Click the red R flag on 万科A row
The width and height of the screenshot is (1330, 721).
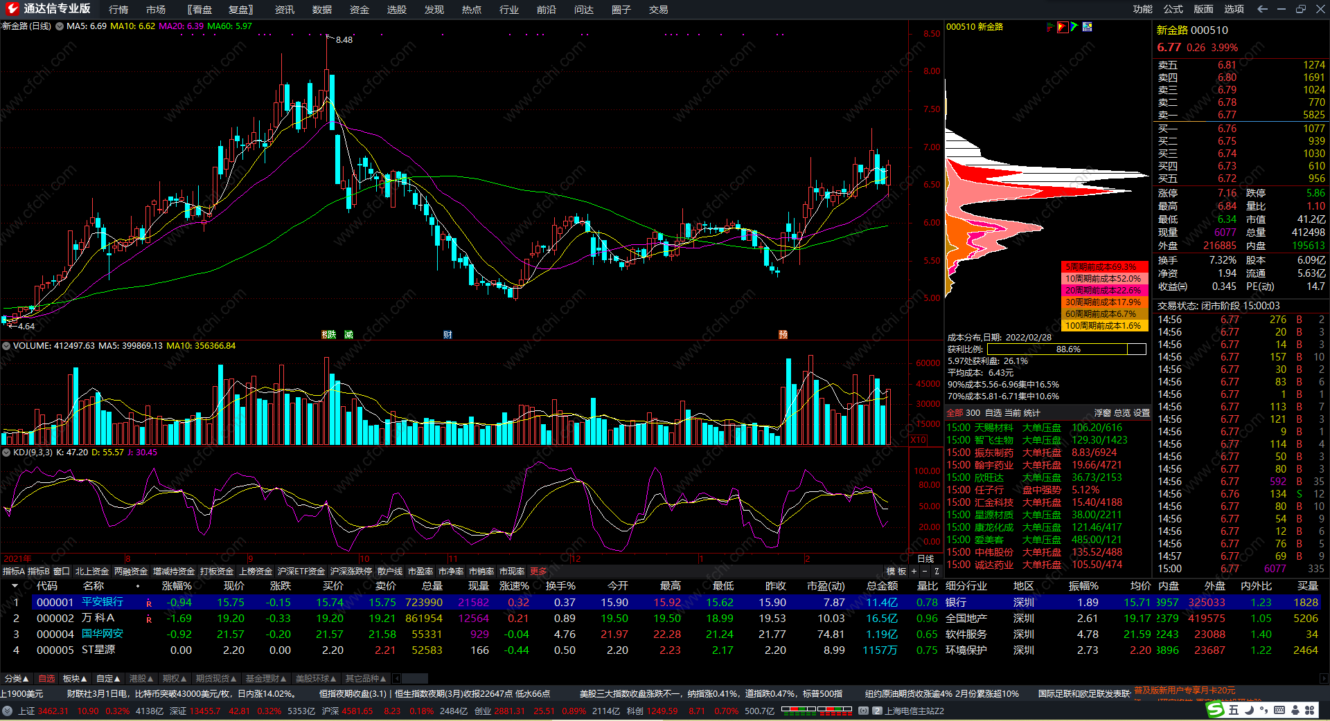pyautogui.click(x=148, y=619)
